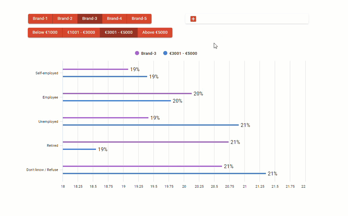
Task: Click the purple Retired bar
Action: click(146, 142)
